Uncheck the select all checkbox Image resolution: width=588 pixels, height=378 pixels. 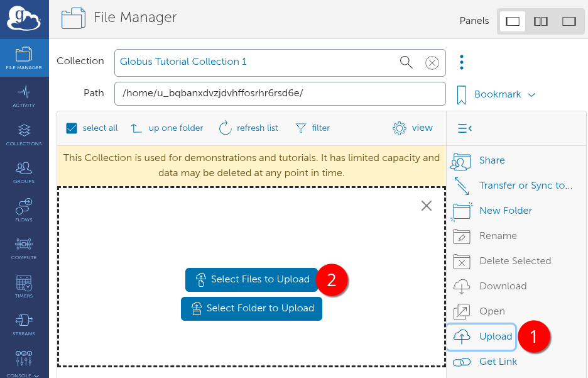[72, 128]
